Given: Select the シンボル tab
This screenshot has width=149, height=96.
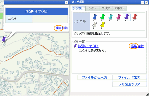Looking at the screenshot, I should (x=79, y=8).
